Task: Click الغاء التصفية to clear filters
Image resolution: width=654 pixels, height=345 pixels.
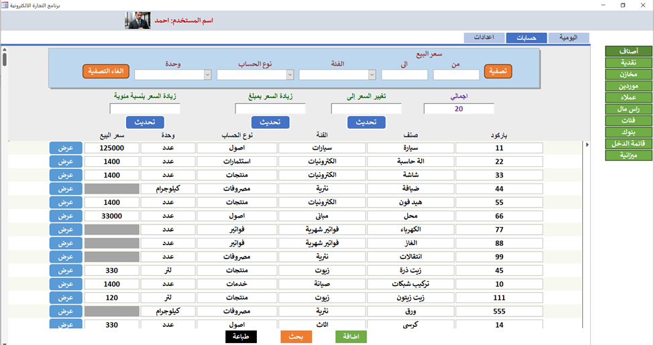Action: [106, 71]
